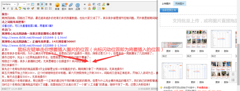Click the first 描述 description field

172,56
